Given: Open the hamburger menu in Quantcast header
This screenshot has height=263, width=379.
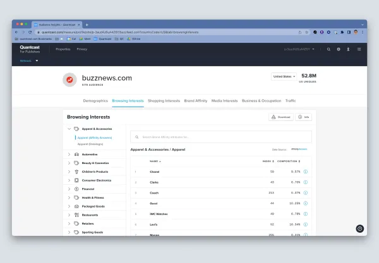Looking at the screenshot, I should 359,49.
